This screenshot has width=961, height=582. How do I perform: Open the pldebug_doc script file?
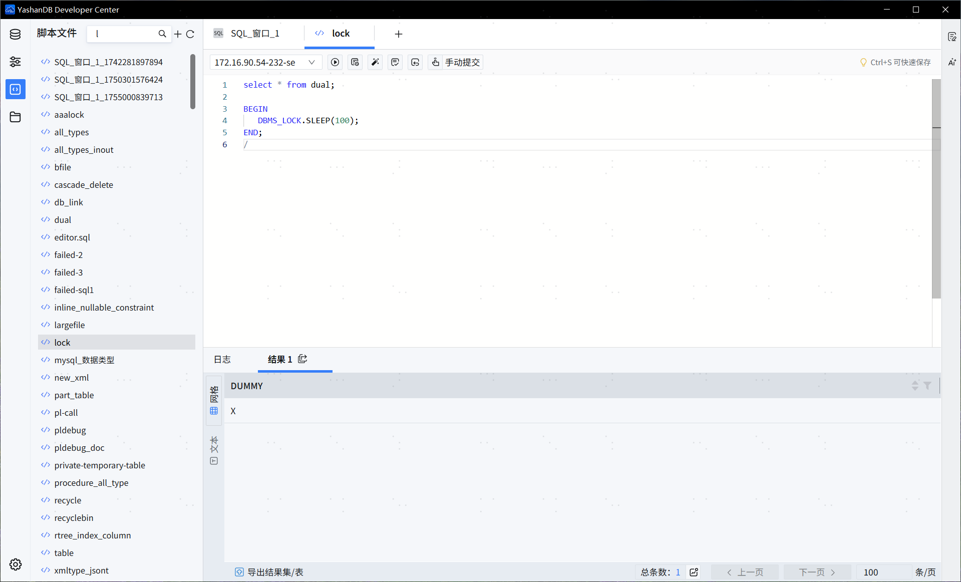click(79, 448)
